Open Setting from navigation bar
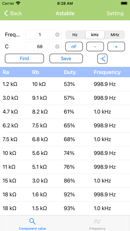 pos(115,13)
